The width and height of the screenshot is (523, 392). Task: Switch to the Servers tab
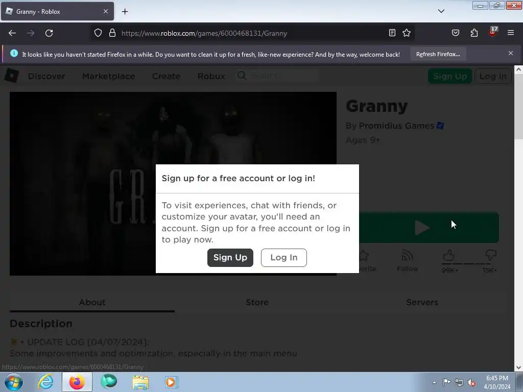[x=422, y=302]
